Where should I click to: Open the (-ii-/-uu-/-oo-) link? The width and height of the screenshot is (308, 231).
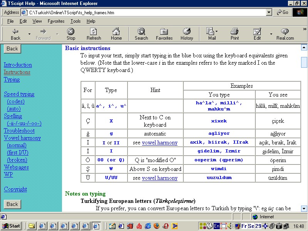pyautogui.click(x=24, y=123)
